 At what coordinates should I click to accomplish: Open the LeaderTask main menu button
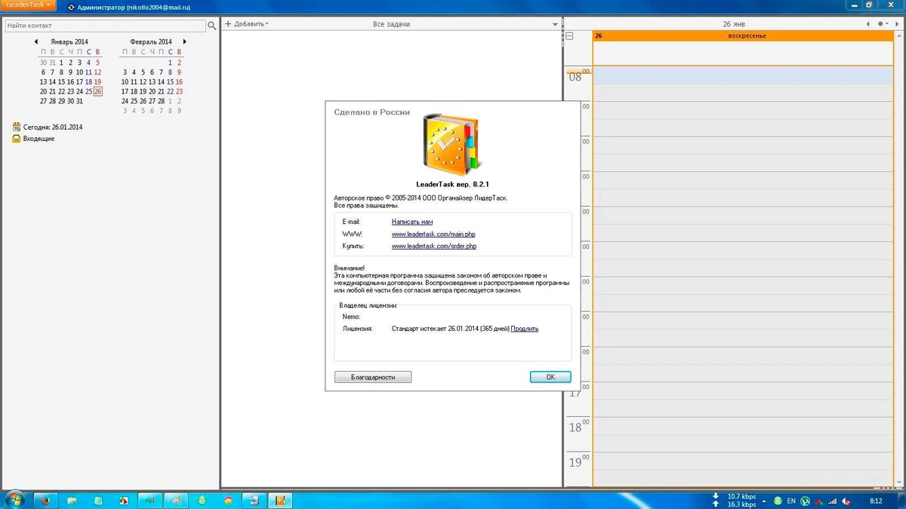pos(28,5)
